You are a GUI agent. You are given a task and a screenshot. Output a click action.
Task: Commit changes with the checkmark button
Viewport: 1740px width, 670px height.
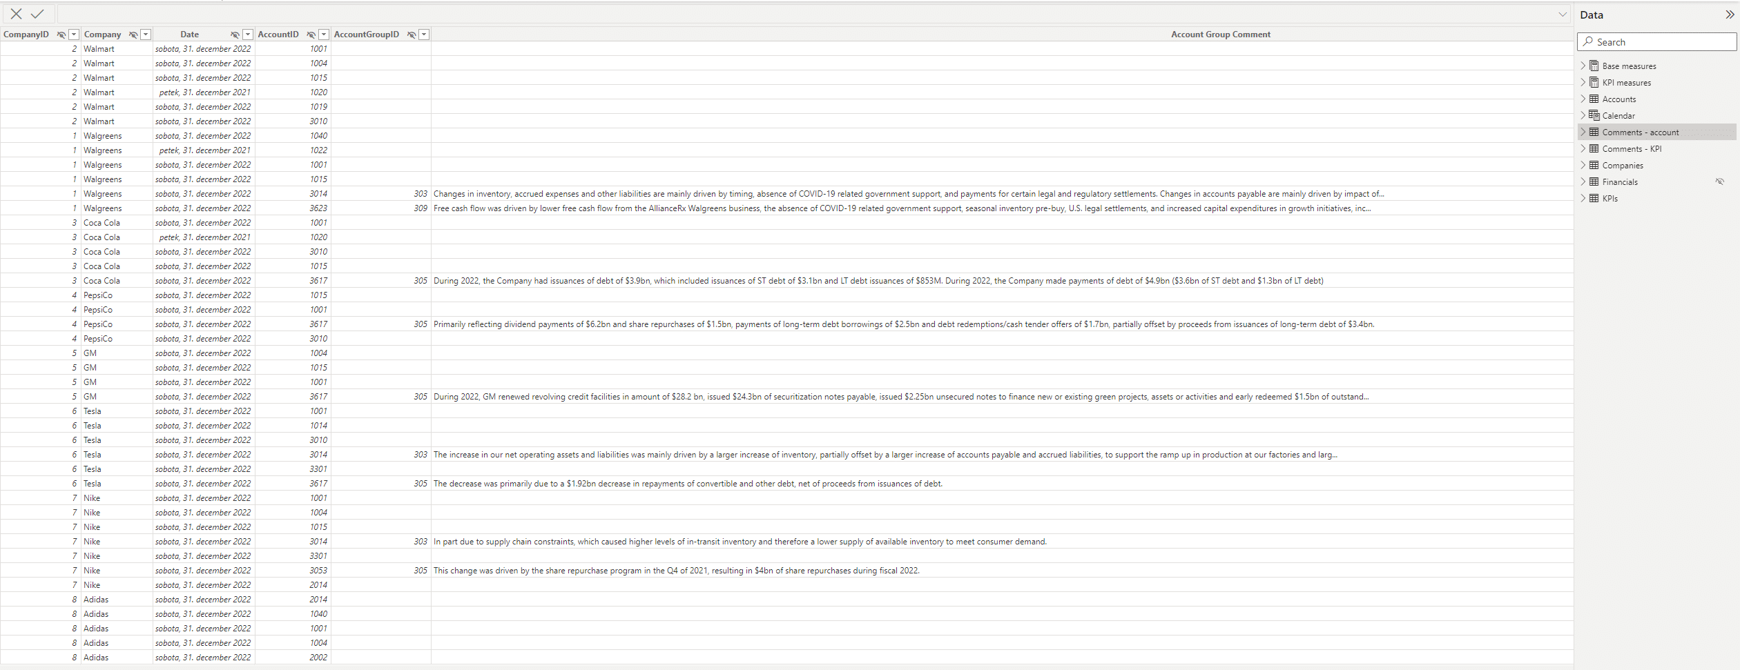coord(37,14)
